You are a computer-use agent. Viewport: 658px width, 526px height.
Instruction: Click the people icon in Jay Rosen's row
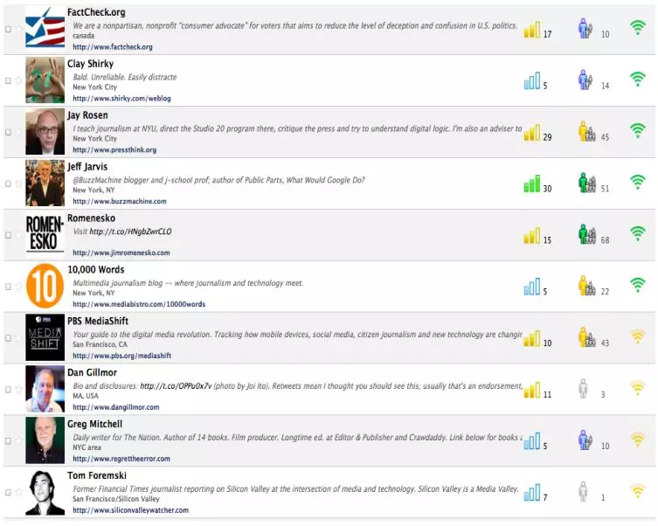(586, 133)
